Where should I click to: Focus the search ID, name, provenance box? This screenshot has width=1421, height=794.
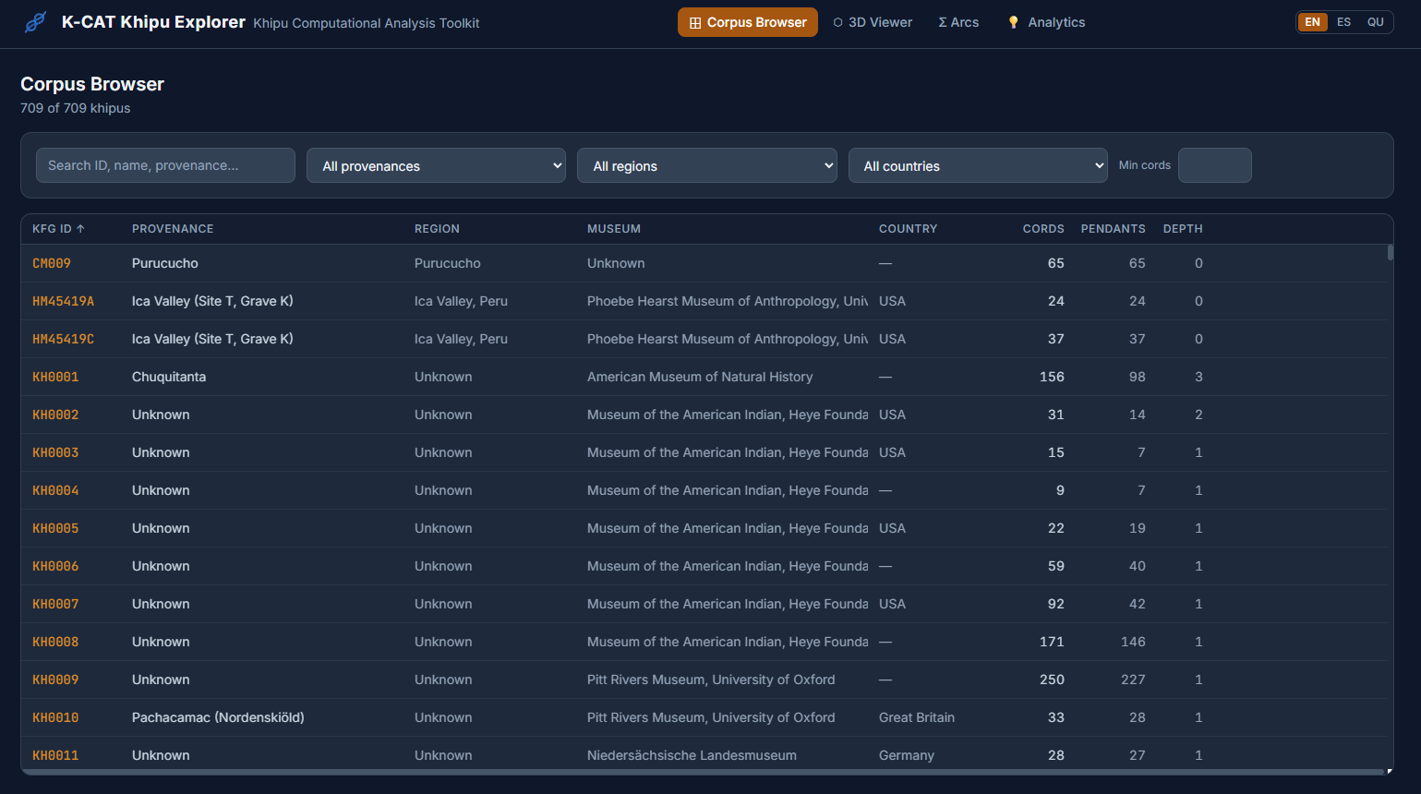[x=165, y=166]
